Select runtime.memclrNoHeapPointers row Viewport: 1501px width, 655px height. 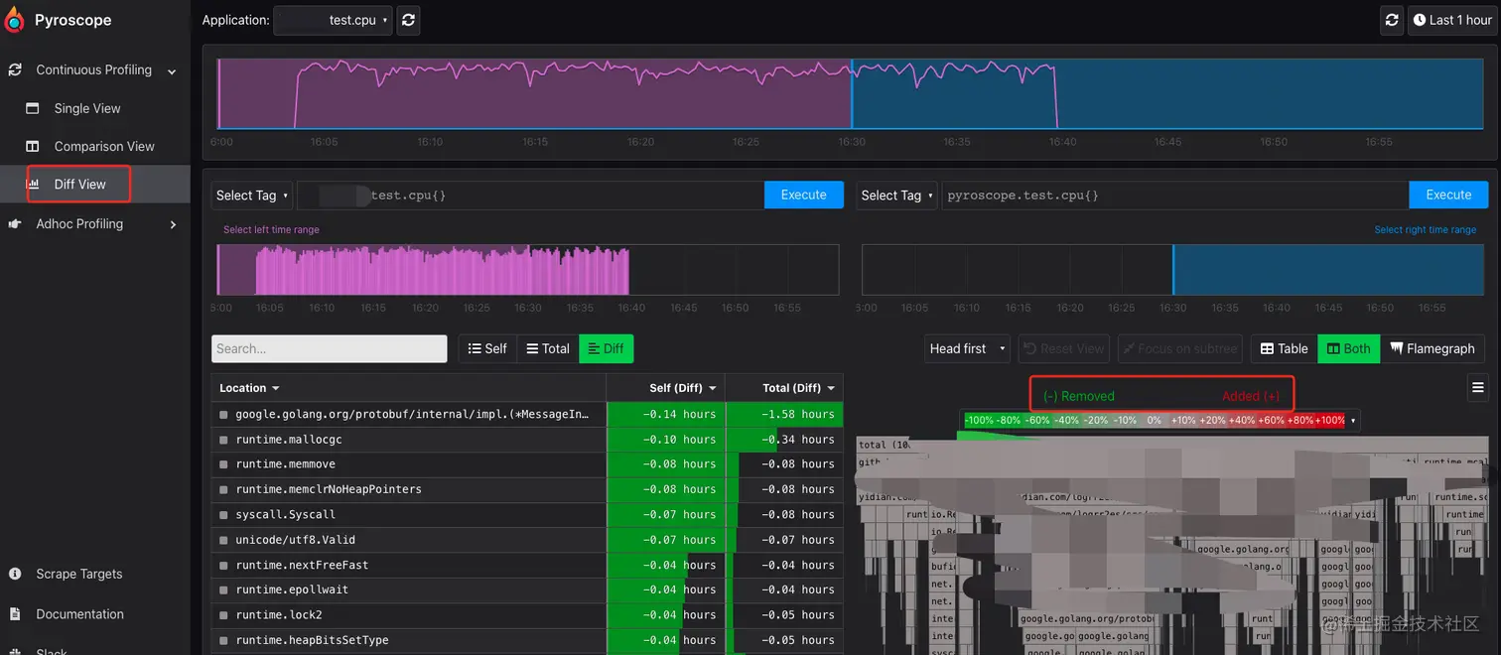point(527,489)
